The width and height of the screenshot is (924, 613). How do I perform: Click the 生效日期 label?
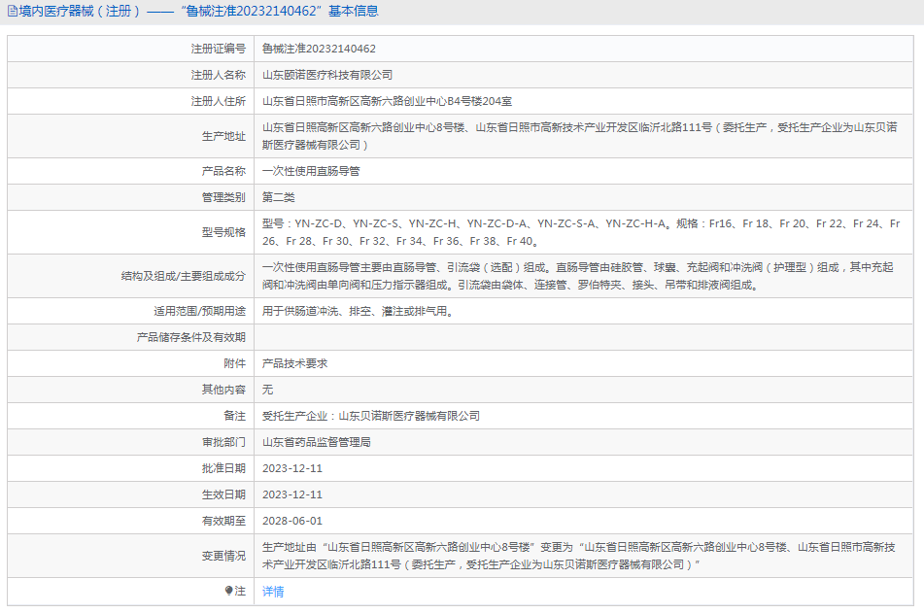click(223, 494)
